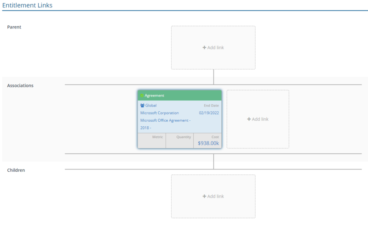Select the Quantity cell on the card
This screenshot has height=225, width=368.
point(179,141)
